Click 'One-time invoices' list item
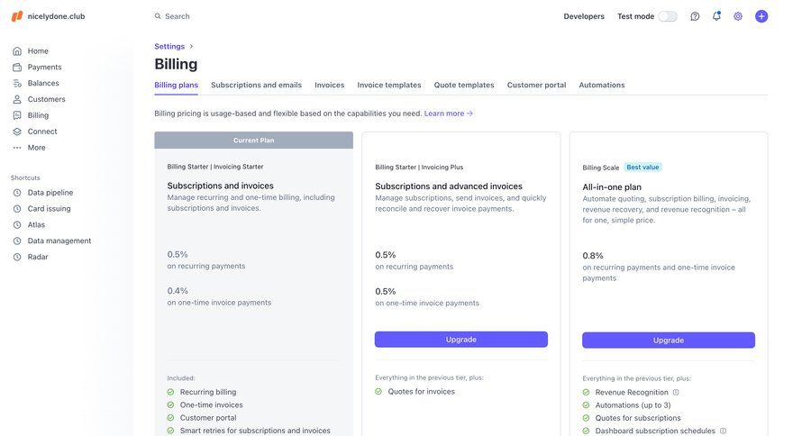 click(211, 405)
